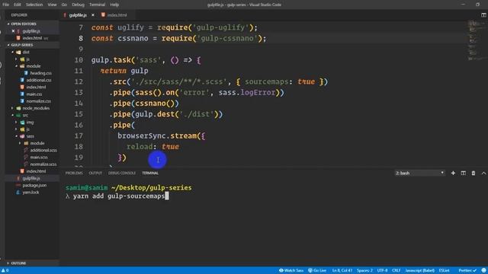
Task: Toggle Prettier status bar item
Action: [x=467, y=271]
